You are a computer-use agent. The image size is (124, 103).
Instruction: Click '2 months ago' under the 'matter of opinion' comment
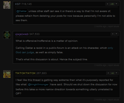(x=100, y=65)
